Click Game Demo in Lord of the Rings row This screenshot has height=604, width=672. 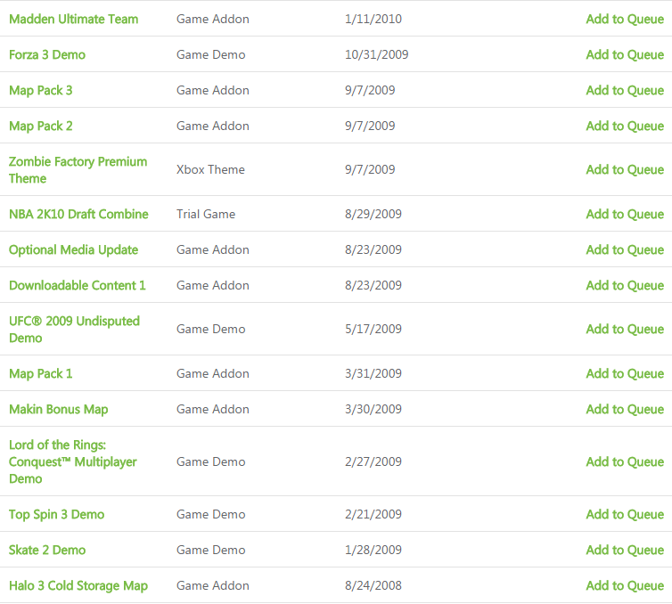click(x=211, y=461)
